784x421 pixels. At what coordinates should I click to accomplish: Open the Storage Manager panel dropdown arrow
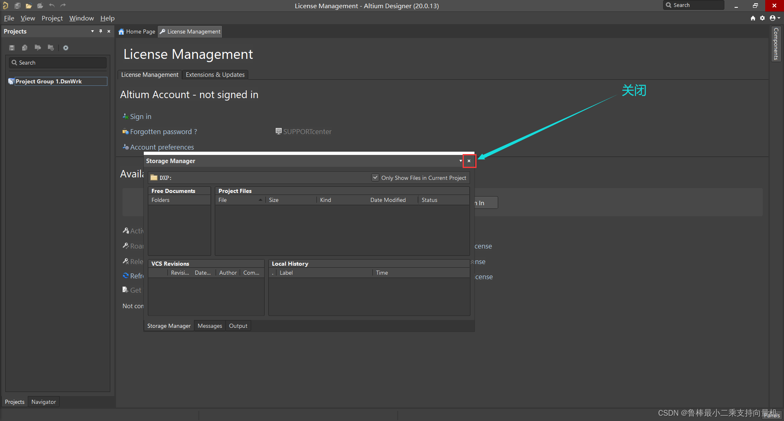pos(461,161)
